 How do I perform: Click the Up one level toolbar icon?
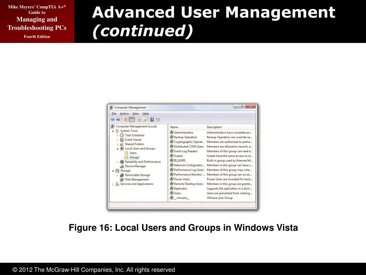[125, 120]
